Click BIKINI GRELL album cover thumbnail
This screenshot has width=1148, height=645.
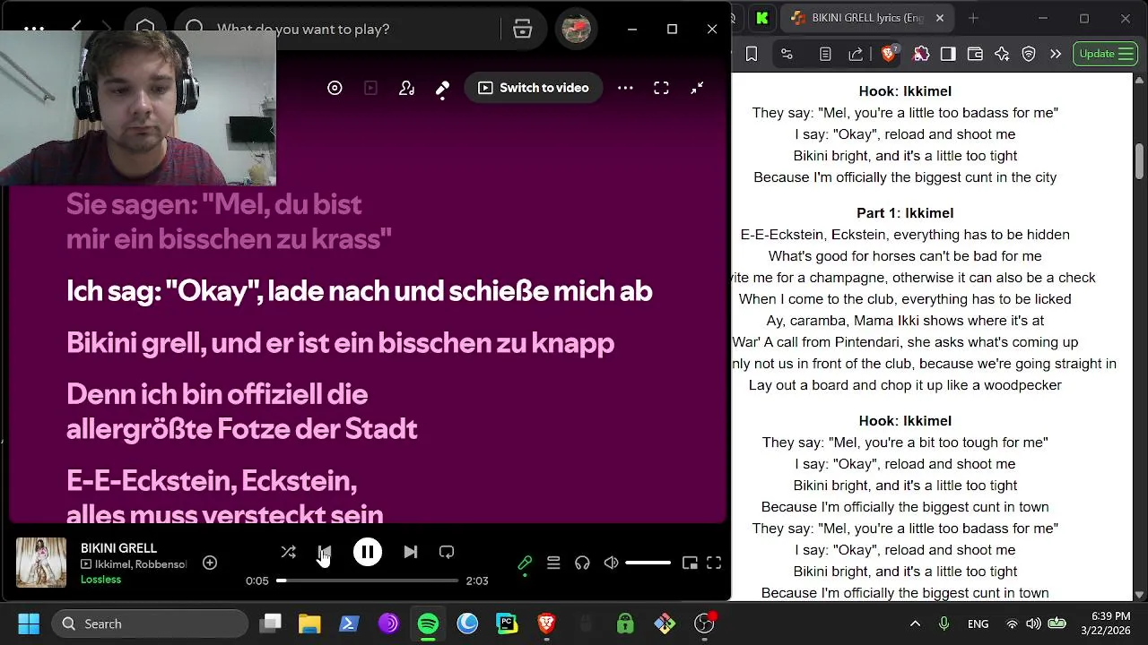[41, 563]
